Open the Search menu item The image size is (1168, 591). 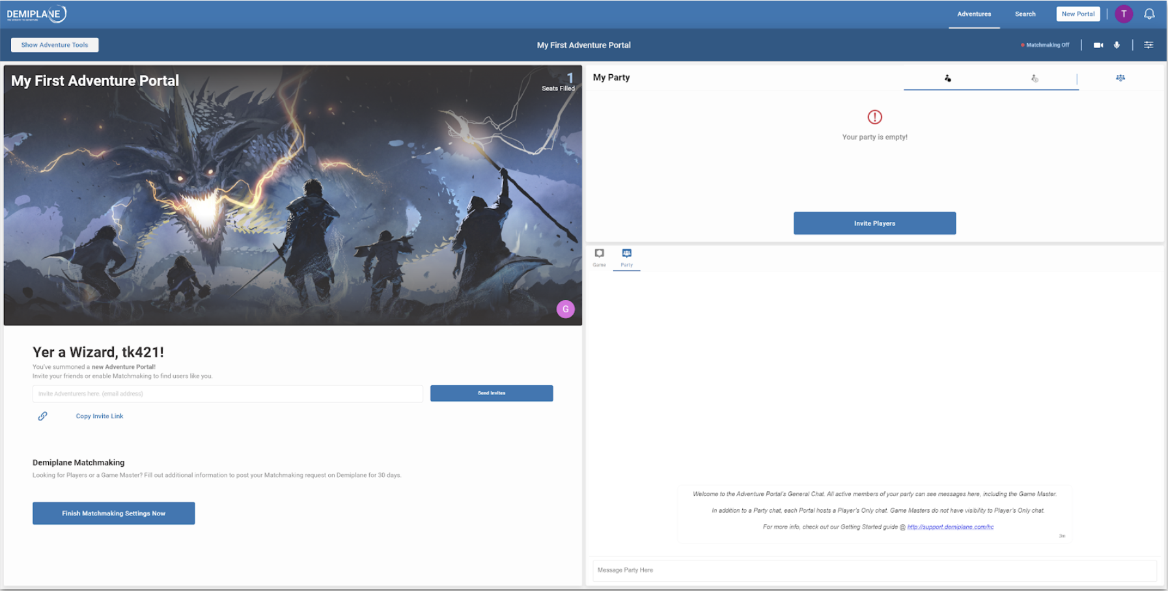coord(1025,14)
